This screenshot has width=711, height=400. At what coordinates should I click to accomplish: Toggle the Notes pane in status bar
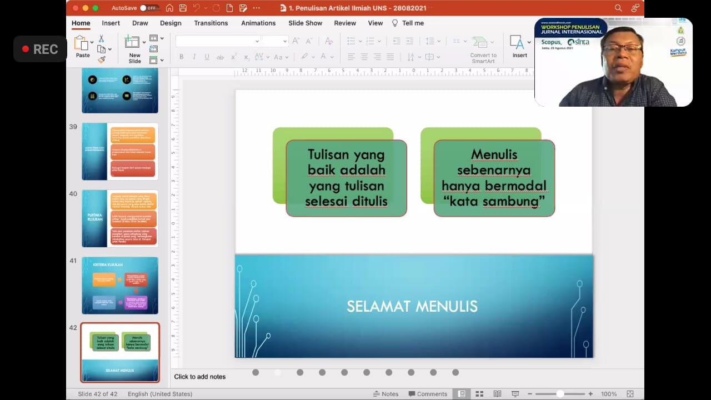coord(385,394)
